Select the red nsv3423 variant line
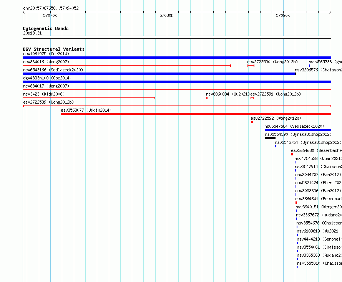This screenshot has height=282, width=342. click(89, 98)
